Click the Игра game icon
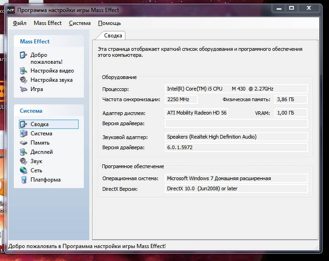 pos(23,89)
